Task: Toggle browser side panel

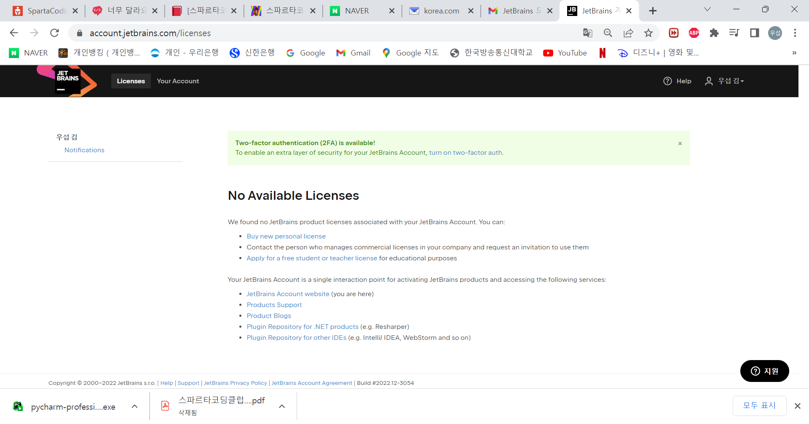Action: tap(755, 33)
